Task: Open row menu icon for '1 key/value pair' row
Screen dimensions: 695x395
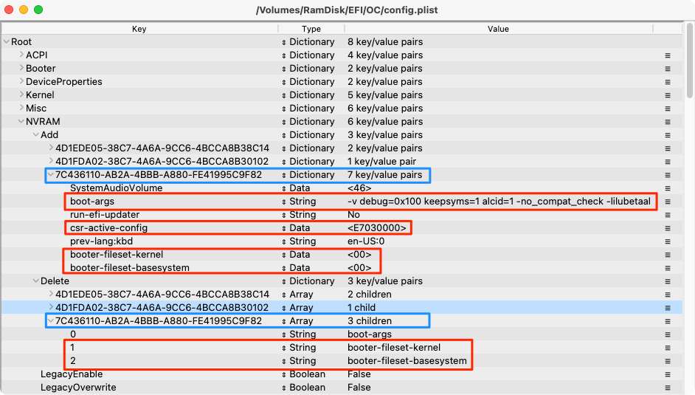Action: (x=668, y=162)
